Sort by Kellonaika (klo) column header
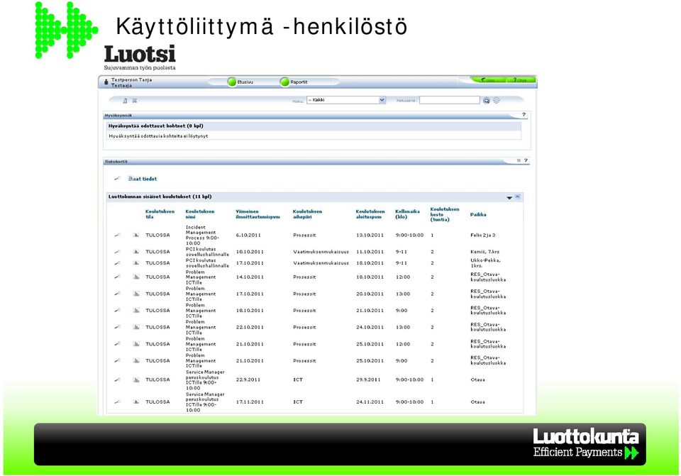 pos(407,214)
